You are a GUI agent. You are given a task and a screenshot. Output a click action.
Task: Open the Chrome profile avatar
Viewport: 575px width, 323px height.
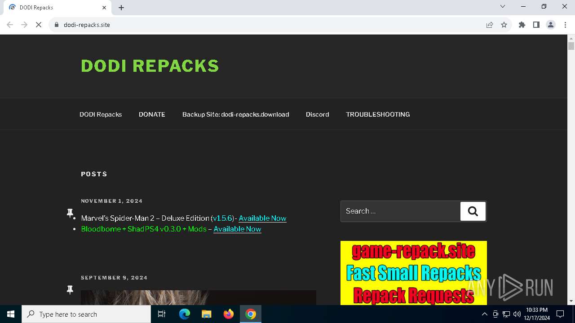[x=551, y=25]
